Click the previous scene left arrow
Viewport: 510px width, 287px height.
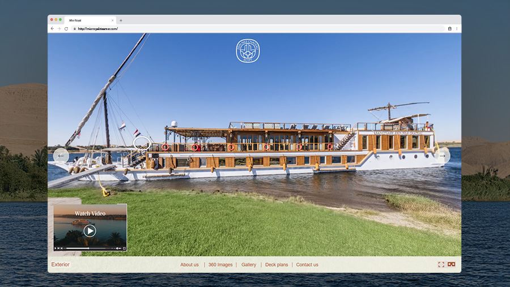[61, 156]
